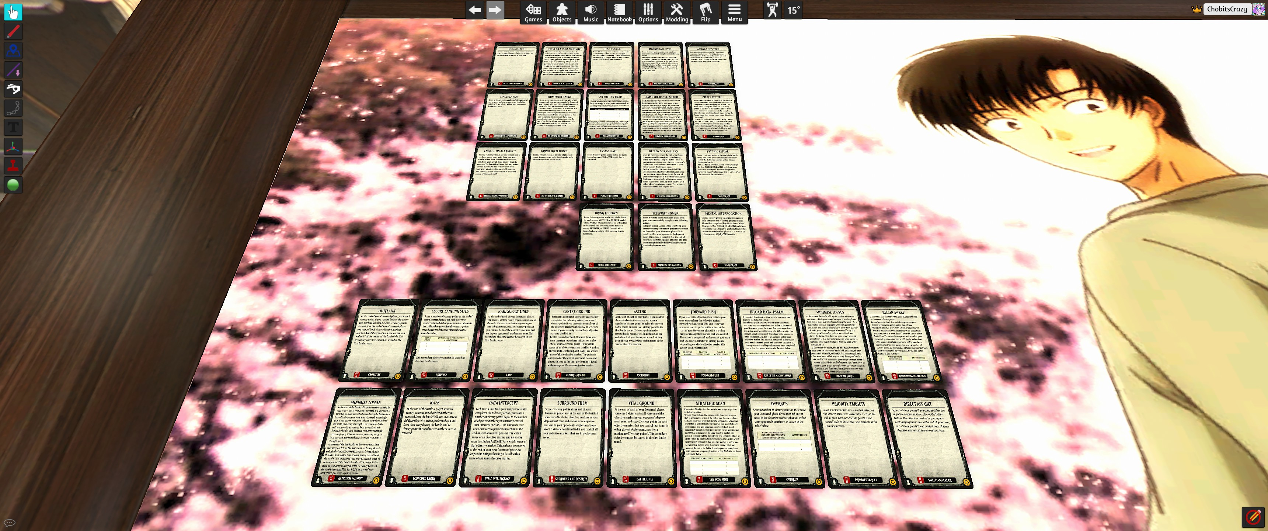Click the Flip table button
The width and height of the screenshot is (1268, 531).
[706, 12]
